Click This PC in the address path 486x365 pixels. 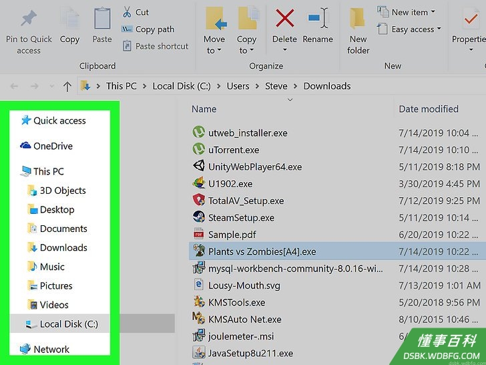(x=121, y=86)
